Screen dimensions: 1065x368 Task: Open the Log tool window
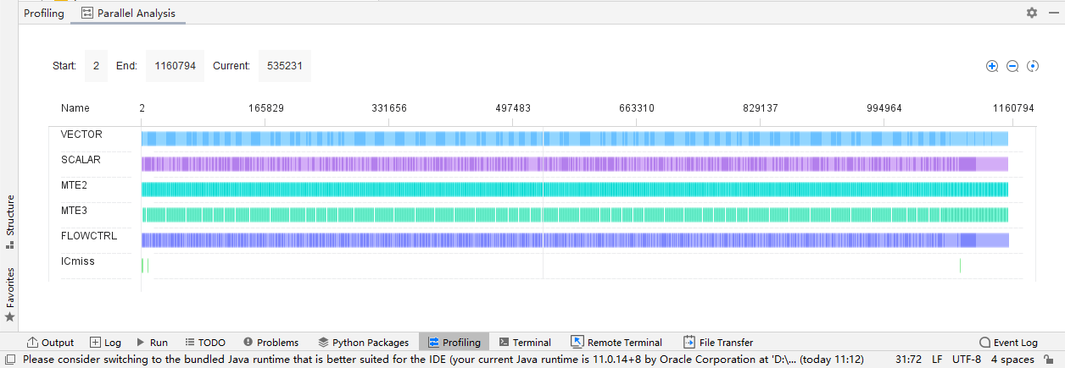coord(105,343)
